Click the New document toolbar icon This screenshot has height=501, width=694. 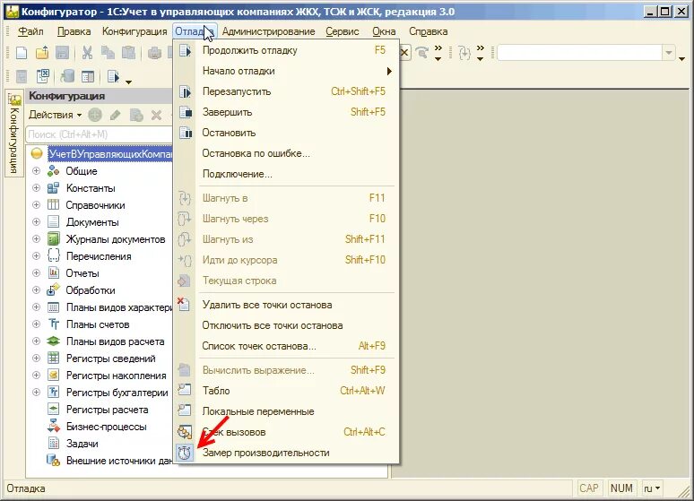(22, 53)
